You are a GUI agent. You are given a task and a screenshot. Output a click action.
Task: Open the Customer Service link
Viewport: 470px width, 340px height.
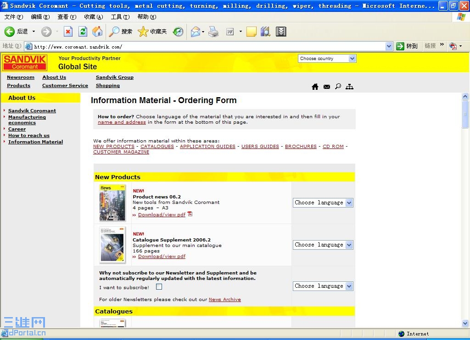click(65, 86)
